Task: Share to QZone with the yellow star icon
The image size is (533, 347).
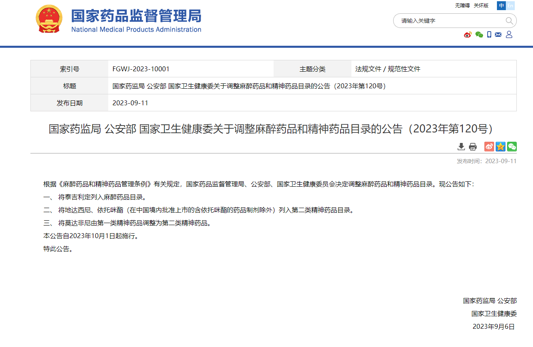Action: [x=501, y=147]
